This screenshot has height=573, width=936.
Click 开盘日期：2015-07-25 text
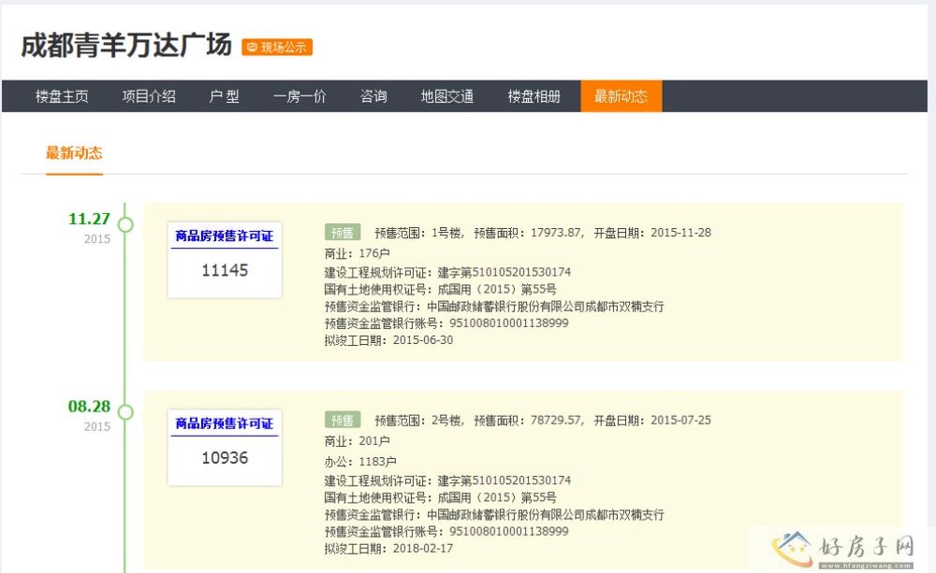(652, 421)
